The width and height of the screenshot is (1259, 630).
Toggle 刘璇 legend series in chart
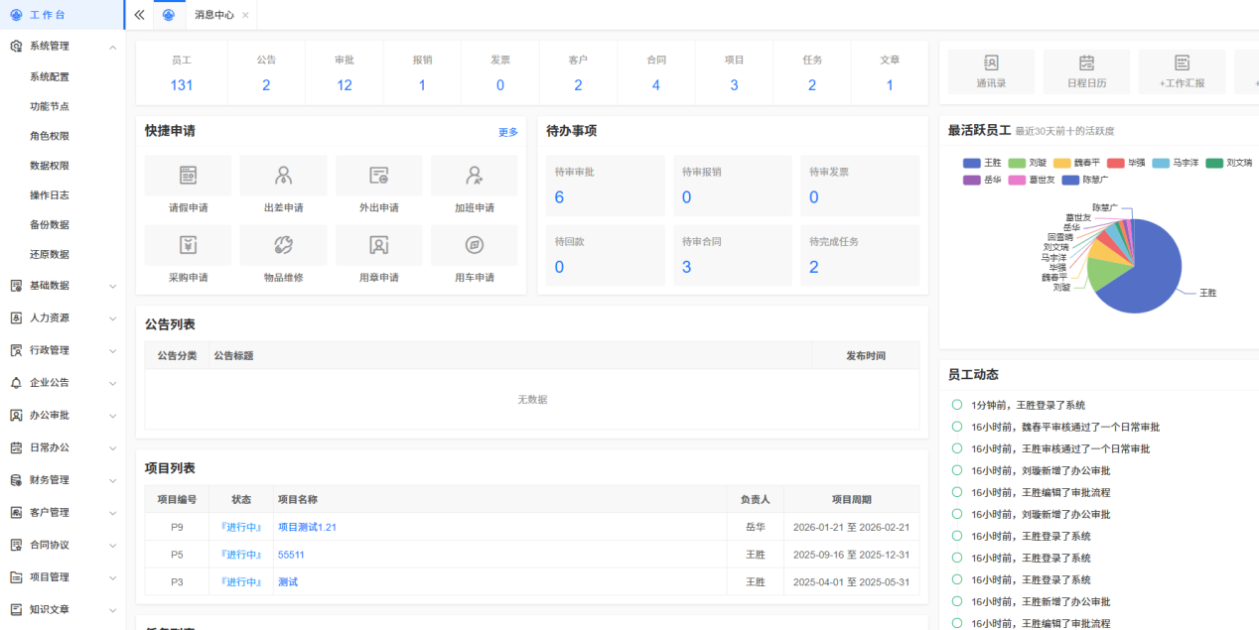click(x=1028, y=163)
